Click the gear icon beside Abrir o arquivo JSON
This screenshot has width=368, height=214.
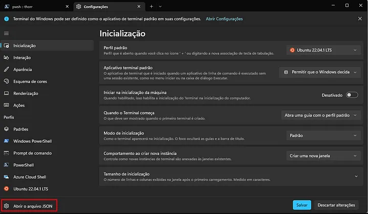tap(6, 206)
